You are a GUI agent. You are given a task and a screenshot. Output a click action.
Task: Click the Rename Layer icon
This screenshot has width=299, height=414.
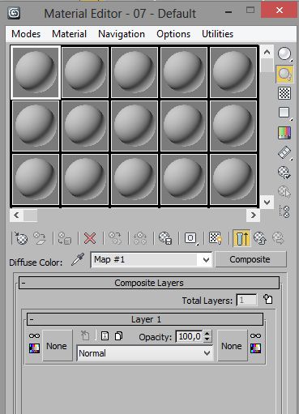tap(105, 336)
